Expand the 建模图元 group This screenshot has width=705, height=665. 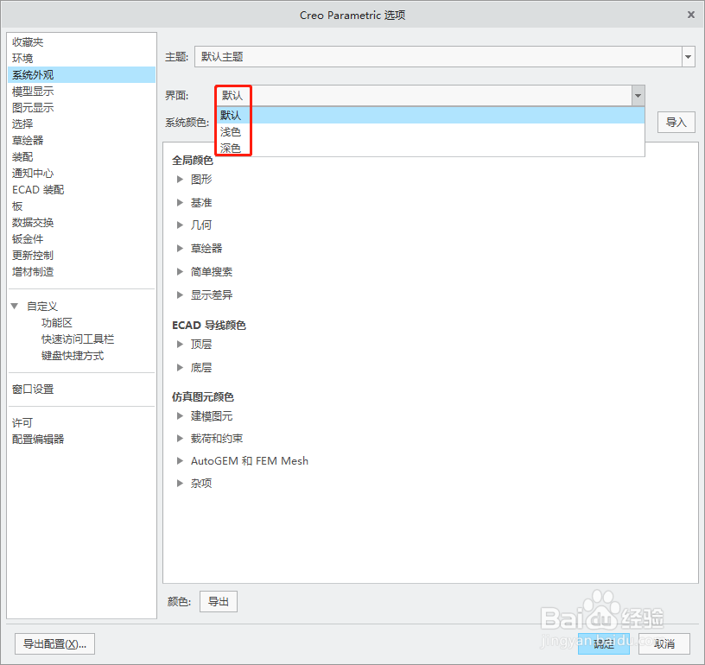pyautogui.click(x=180, y=416)
